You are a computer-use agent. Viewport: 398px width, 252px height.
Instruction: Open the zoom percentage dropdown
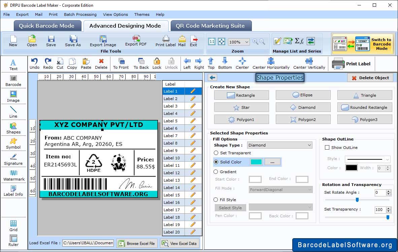239,42
